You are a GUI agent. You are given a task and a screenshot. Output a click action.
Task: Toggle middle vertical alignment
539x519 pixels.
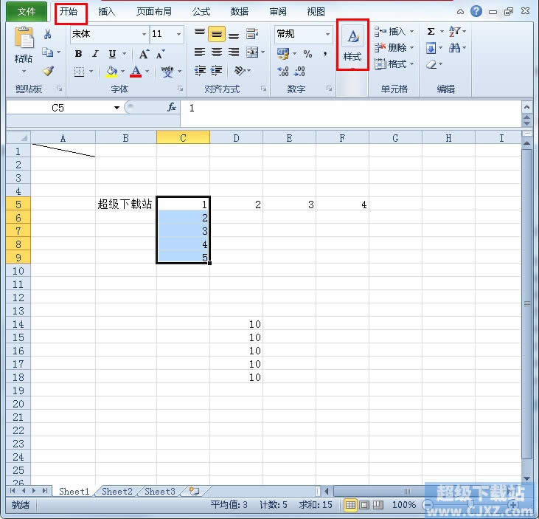[217, 34]
